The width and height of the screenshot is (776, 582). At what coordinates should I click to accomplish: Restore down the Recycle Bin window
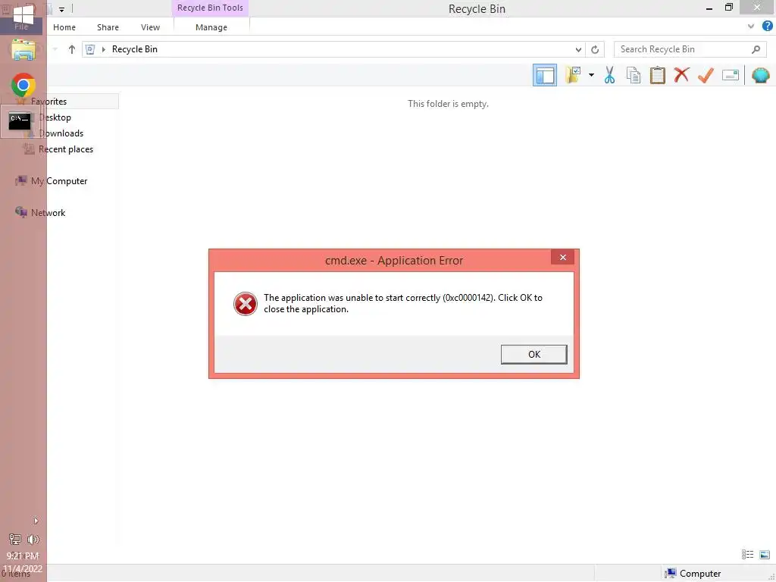tap(729, 8)
